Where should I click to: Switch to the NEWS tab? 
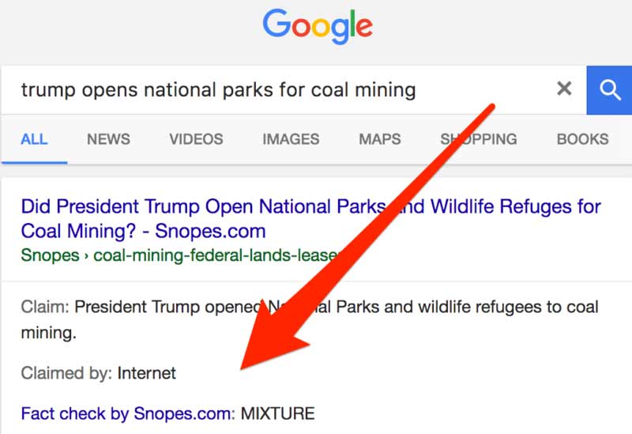108,140
